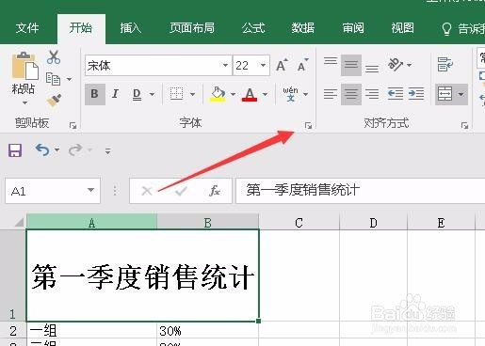485x346 pixels.
Task: Open the Undo history dropdown
Action: click(x=57, y=150)
